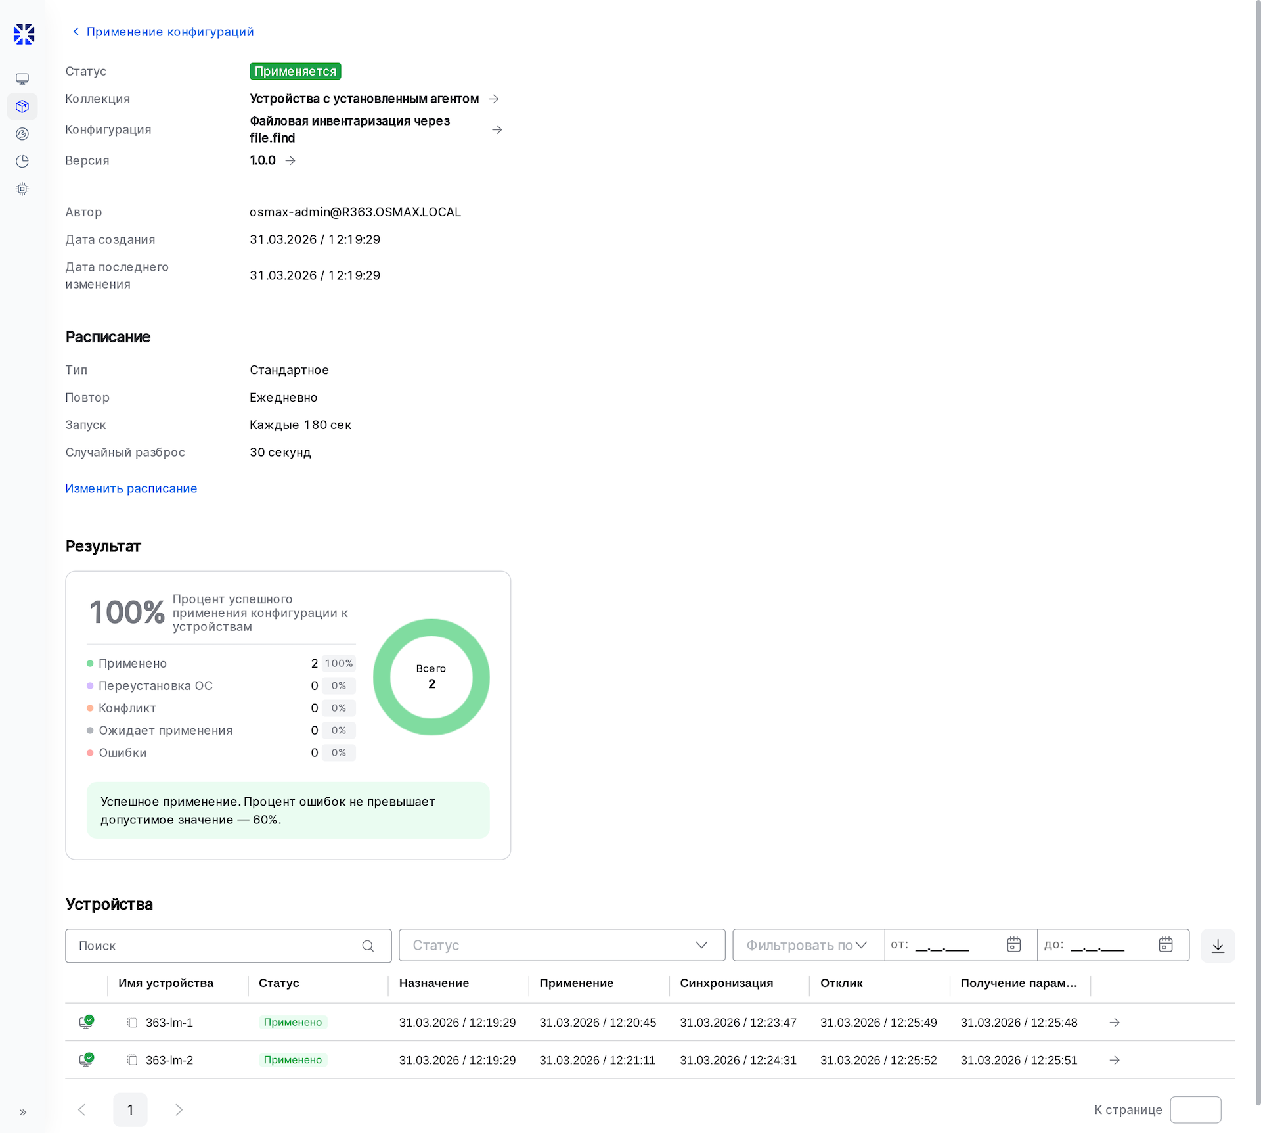The height and width of the screenshot is (1133, 1261).
Task: Click the search magnifier icon
Action: point(368,946)
